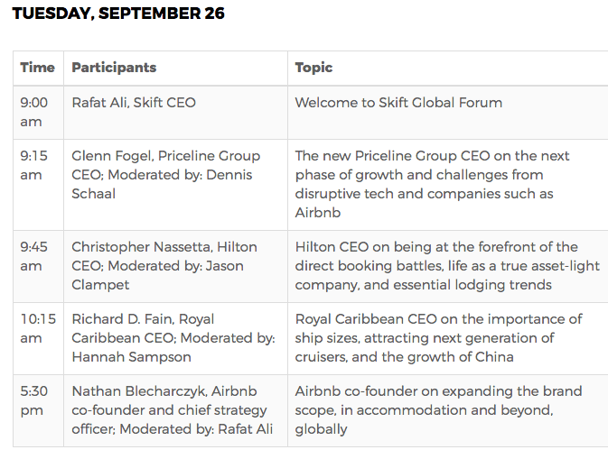Click the Time column header
608x459 pixels.
[x=37, y=68]
